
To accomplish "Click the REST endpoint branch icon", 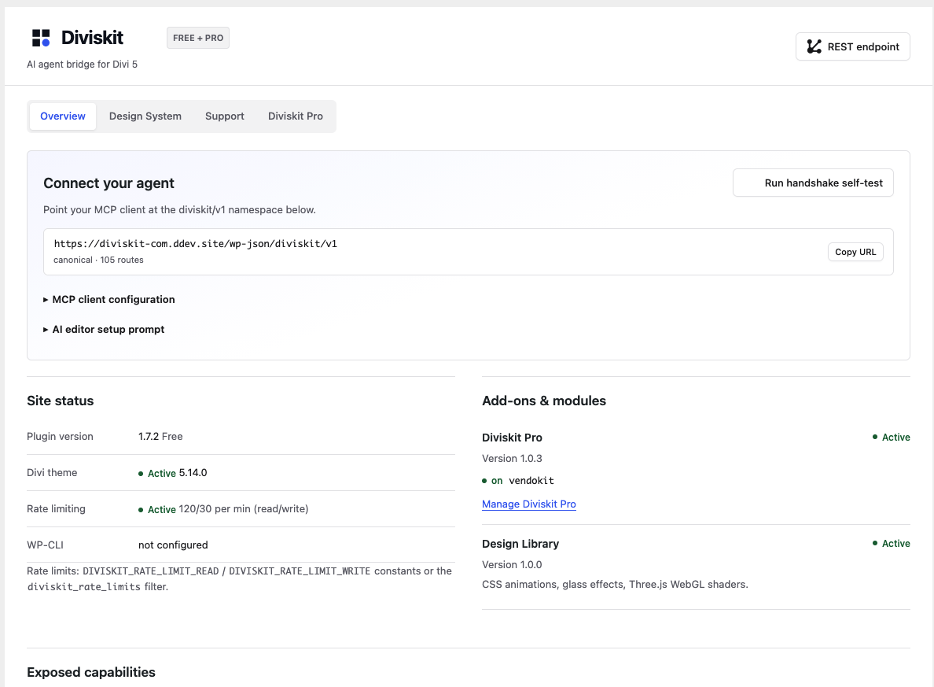I will pyautogui.click(x=814, y=46).
